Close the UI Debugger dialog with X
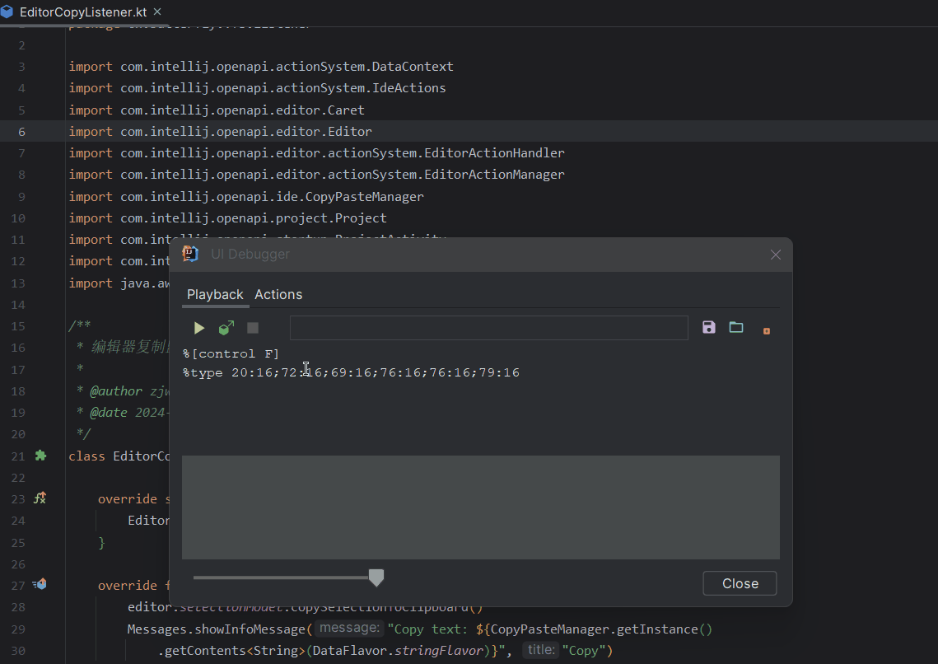Image resolution: width=938 pixels, height=664 pixels. tap(775, 255)
